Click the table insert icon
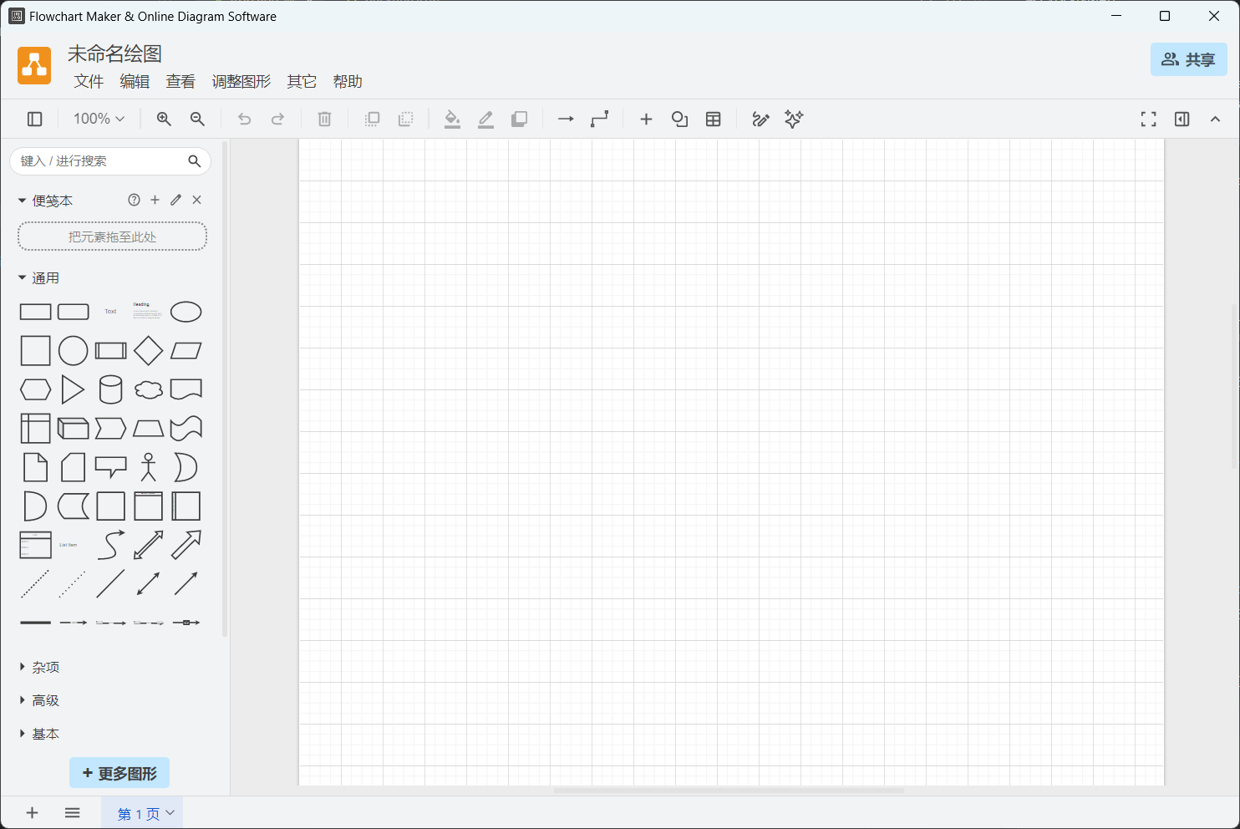1240x829 pixels. coord(713,120)
